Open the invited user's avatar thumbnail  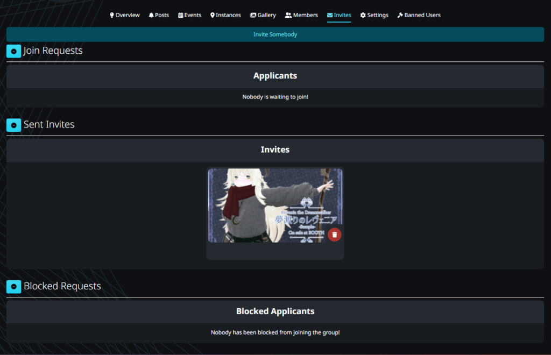269,205
